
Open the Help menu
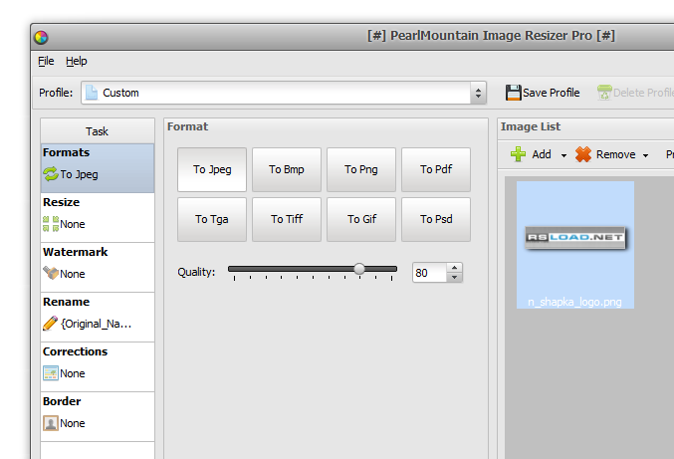tap(76, 61)
